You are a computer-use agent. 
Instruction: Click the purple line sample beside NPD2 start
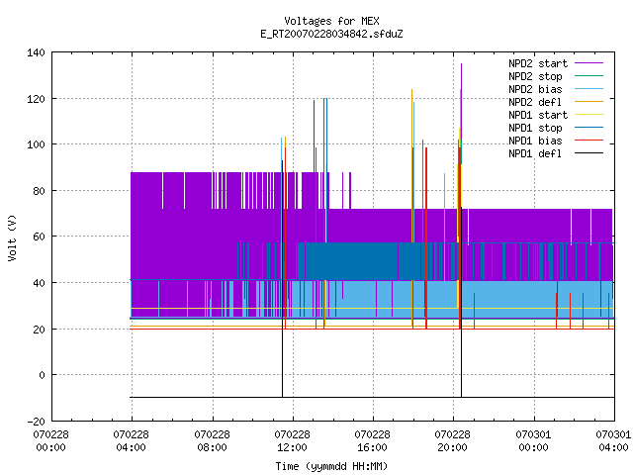pyautogui.click(x=589, y=63)
